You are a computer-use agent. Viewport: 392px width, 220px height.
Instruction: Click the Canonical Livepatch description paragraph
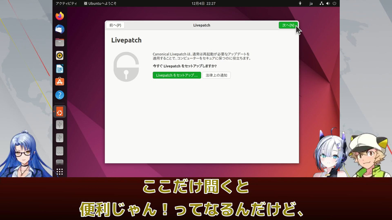pyautogui.click(x=202, y=56)
